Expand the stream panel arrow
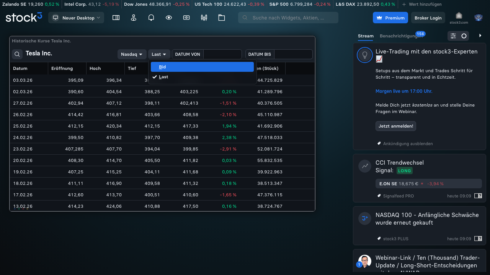 coord(480,36)
